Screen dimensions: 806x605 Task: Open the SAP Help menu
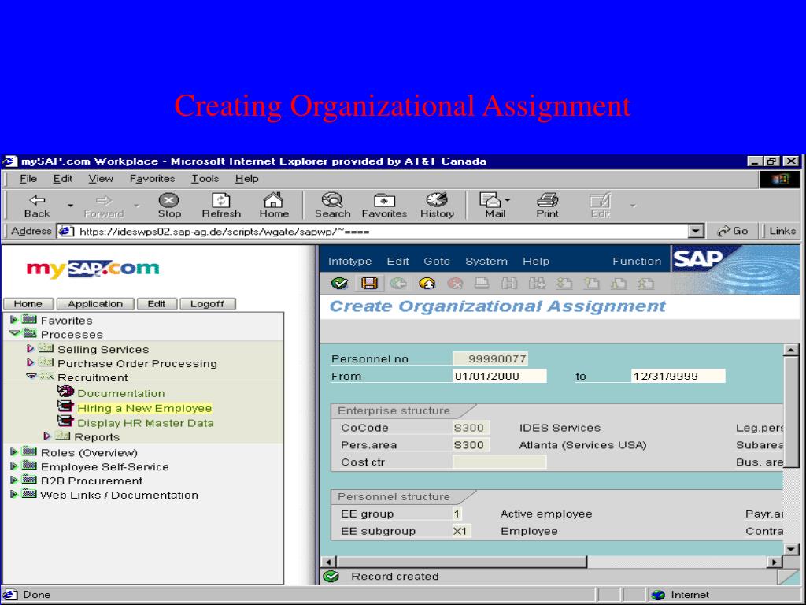point(536,262)
